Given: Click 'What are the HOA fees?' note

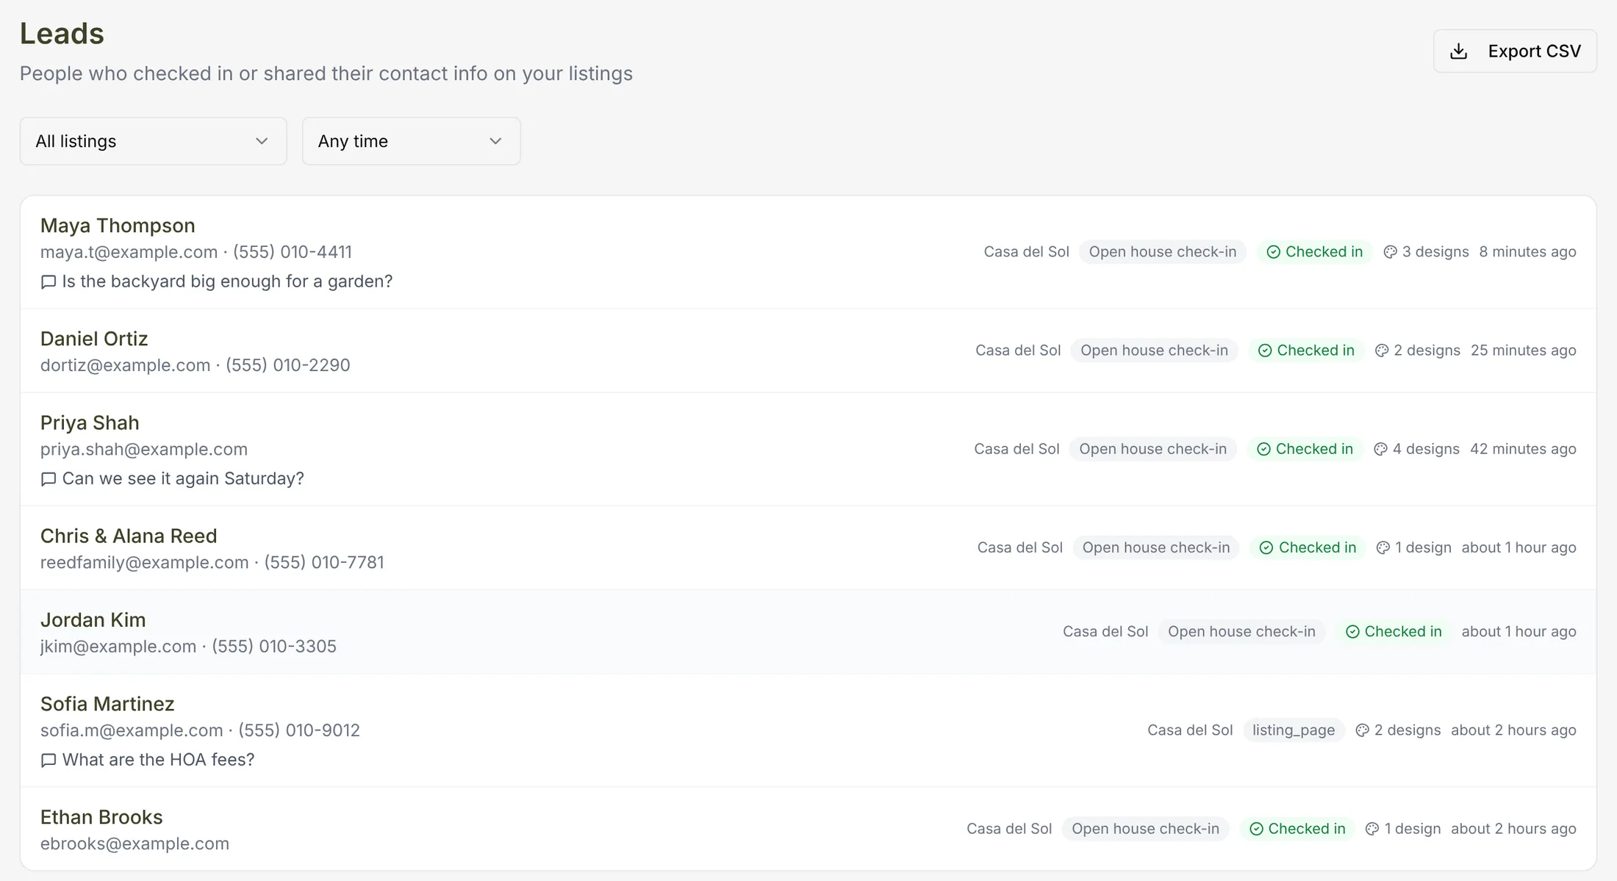Looking at the screenshot, I should coord(158,760).
